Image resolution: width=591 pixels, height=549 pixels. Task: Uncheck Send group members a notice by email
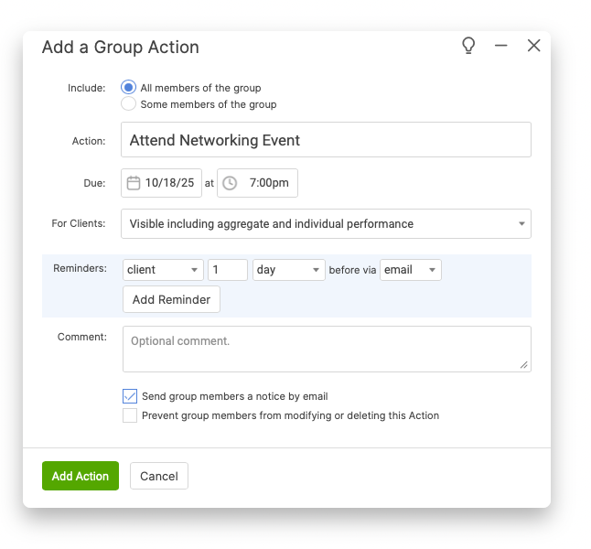[x=130, y=396]
